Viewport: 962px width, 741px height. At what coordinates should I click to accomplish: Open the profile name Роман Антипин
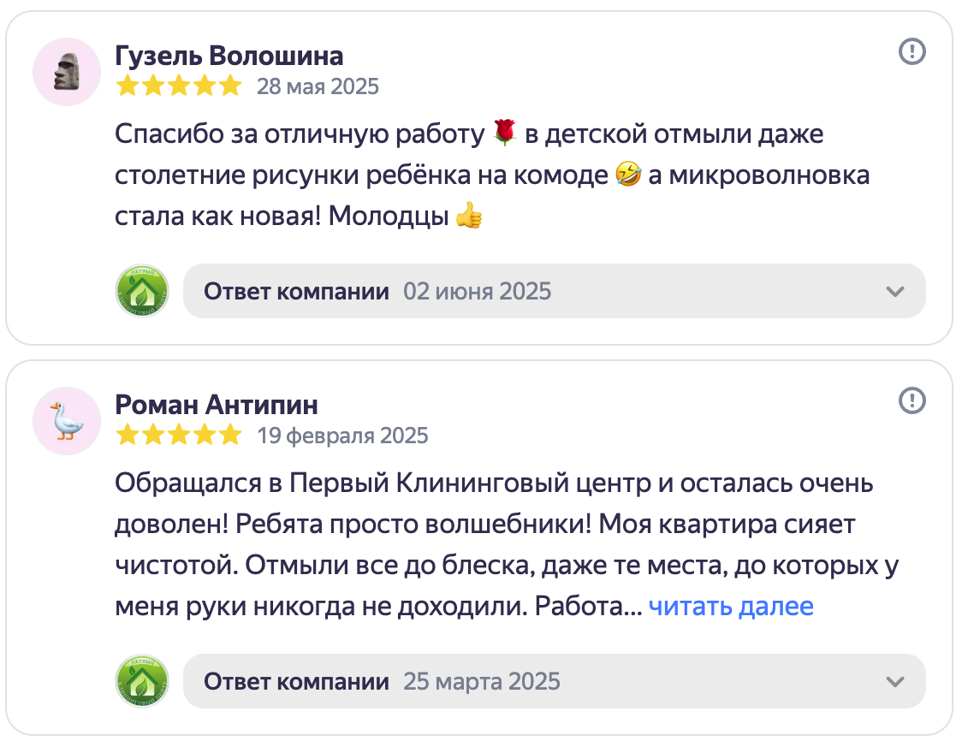click(217, 404)
